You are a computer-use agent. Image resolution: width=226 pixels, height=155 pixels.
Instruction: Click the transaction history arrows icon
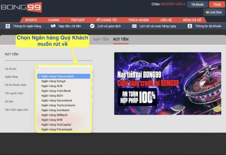pos(92,26)
